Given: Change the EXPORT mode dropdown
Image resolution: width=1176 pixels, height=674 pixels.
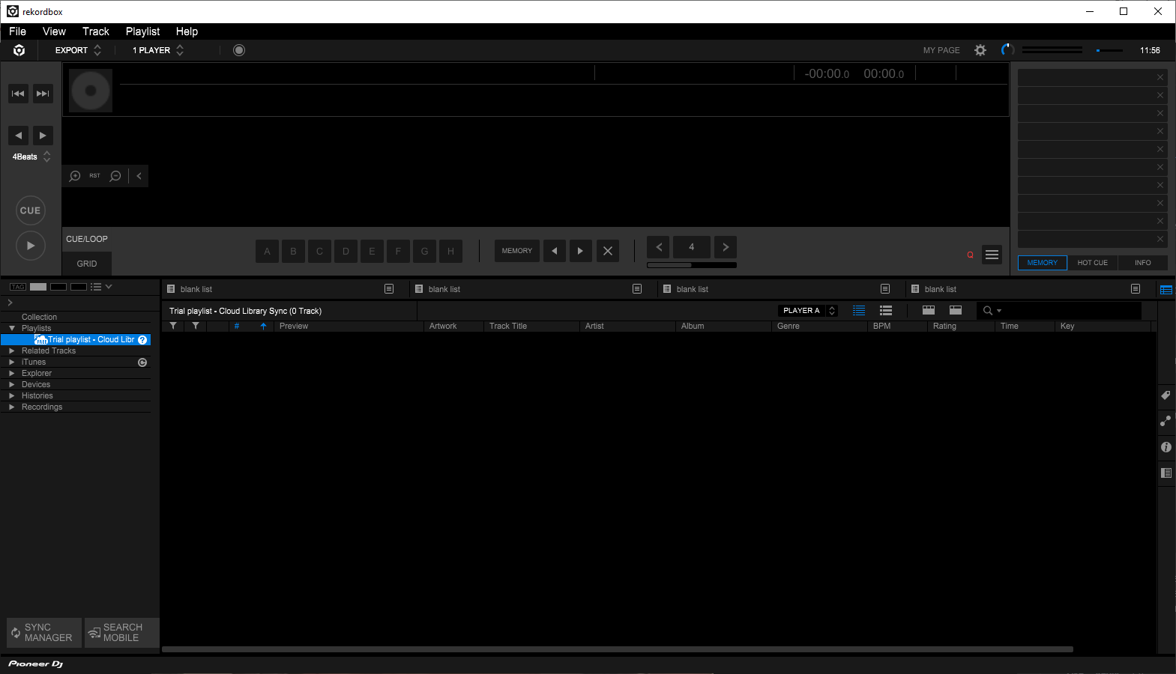Looking at the screenshot, I should coord(78,50).
